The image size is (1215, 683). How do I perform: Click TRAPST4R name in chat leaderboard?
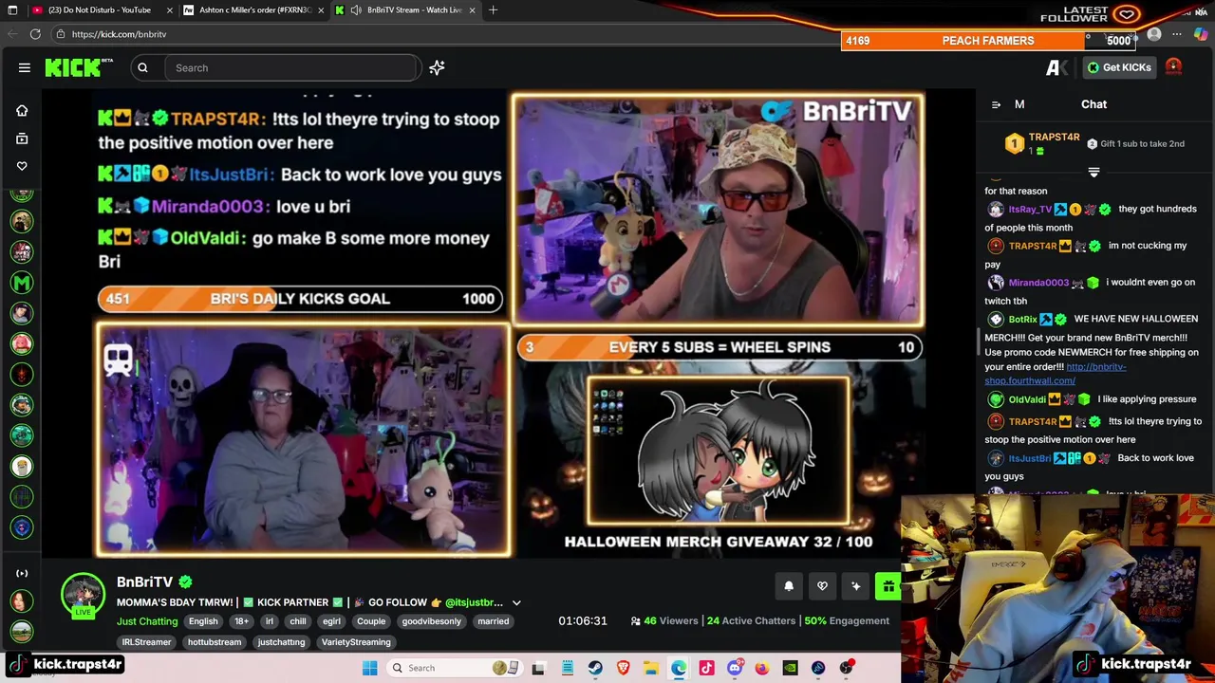click(x=1054, y=138)
